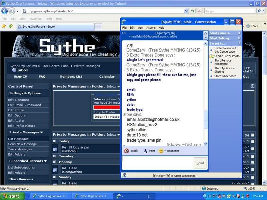Tick the checkbox on the Today row
This screenshot has width=267, height=200.
point(253,141)
